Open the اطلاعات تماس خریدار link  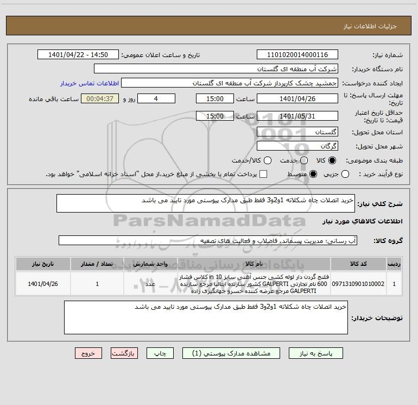coord(90,83)
